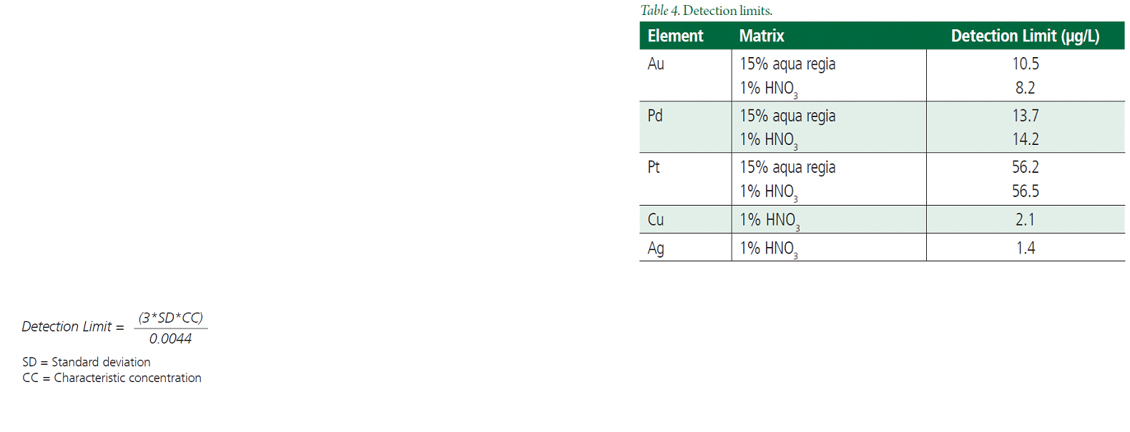Click the Table 4 Detection limits caption
This screenshot has height=432, width=1130.
tap(706, 11)
